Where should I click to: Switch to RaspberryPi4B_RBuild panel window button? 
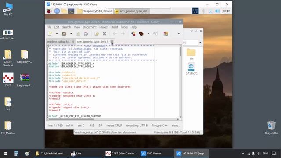pyautogui.click(x=95, y=11)
